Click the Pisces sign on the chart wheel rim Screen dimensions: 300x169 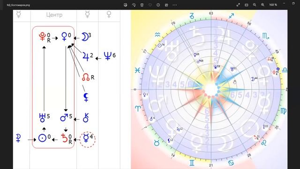point(137,70)
